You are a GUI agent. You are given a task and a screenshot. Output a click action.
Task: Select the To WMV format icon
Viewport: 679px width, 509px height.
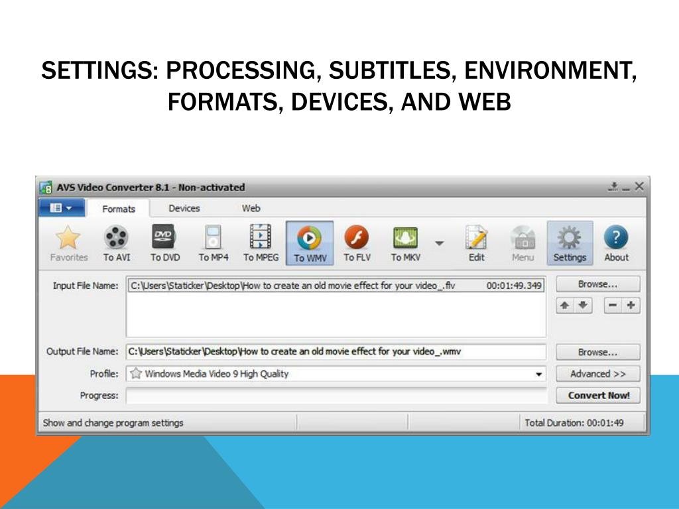310,243
